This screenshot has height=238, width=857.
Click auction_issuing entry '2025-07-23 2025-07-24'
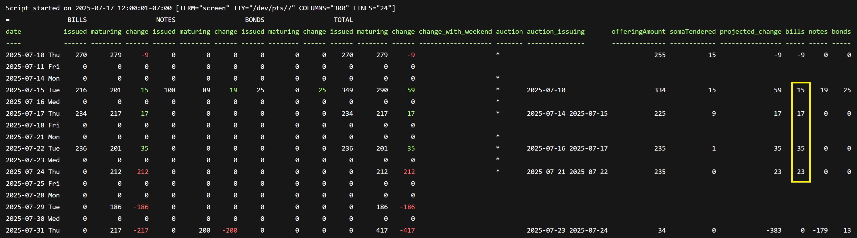click(567, 230)
